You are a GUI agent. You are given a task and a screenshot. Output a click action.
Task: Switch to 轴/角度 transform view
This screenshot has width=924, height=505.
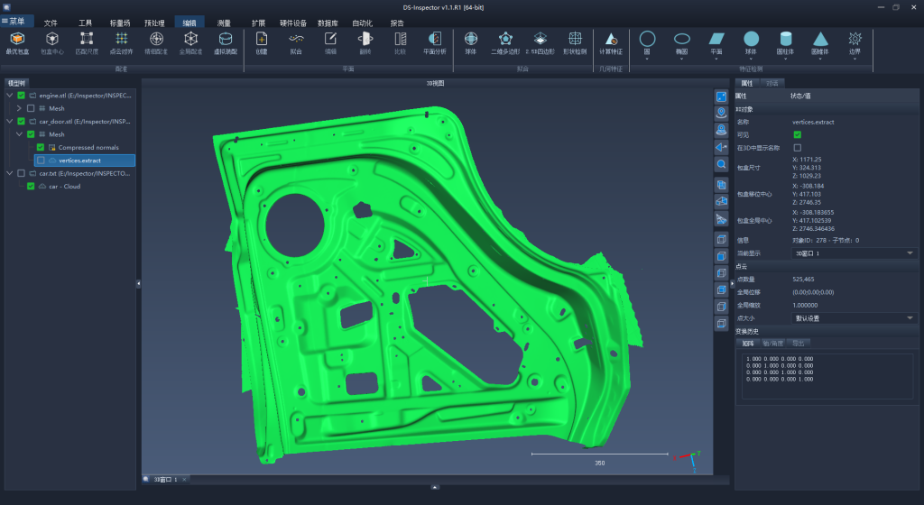tap(772, 344)
